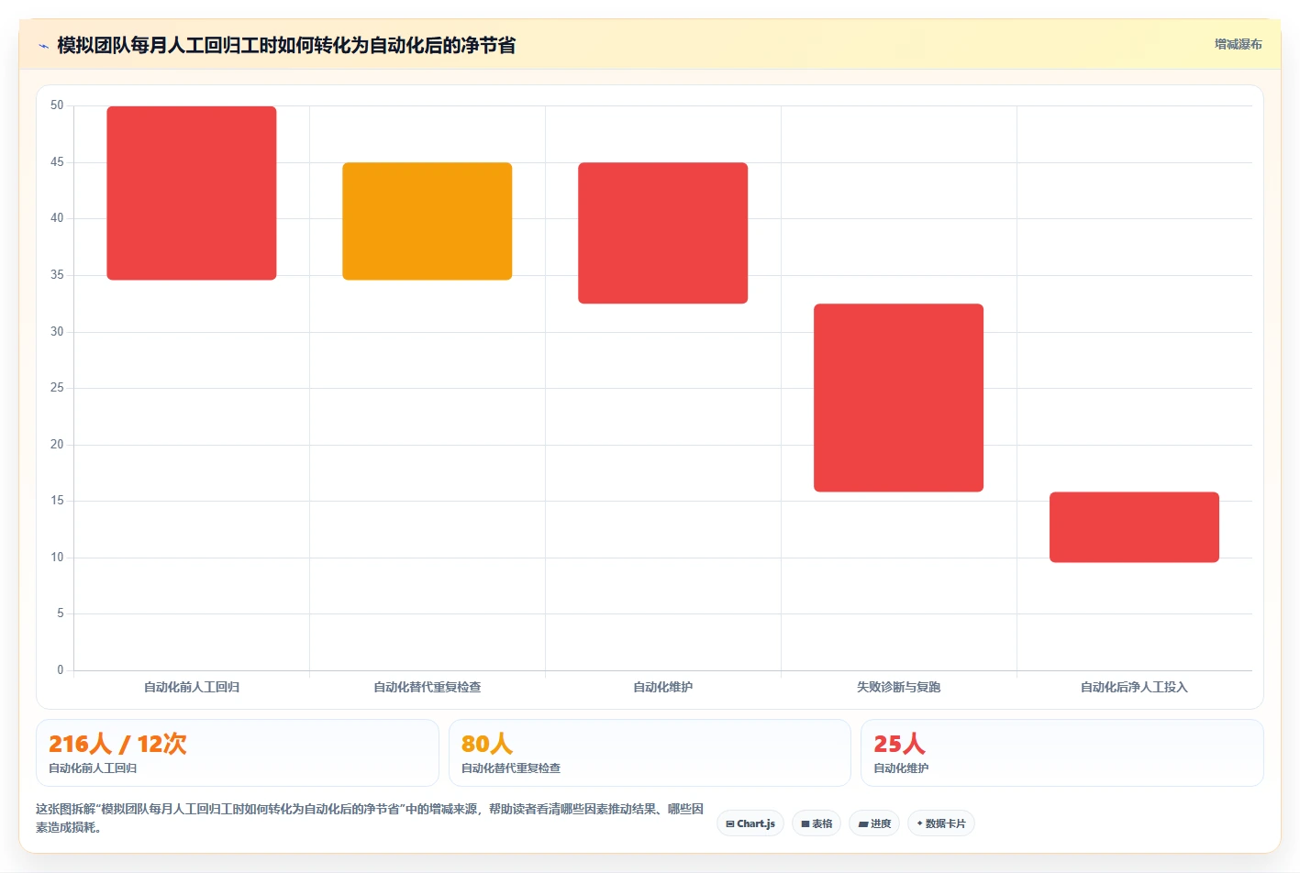Click the red bar above 自动化维护 axis label
Screen dimensions: 1300x873
pyautogui.click(x=663, y=233)
